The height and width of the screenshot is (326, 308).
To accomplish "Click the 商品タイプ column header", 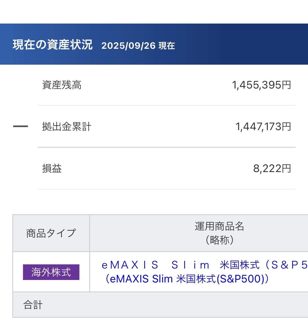I will click(51, 233).
